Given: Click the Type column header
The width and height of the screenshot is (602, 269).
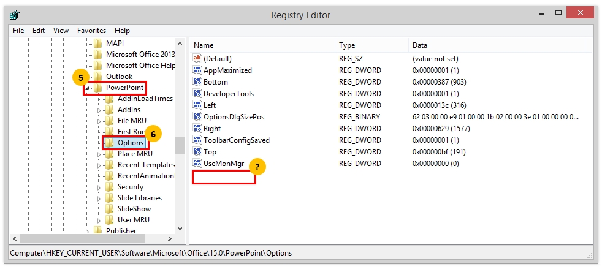Looking at the screenshot, I should 371,45.
